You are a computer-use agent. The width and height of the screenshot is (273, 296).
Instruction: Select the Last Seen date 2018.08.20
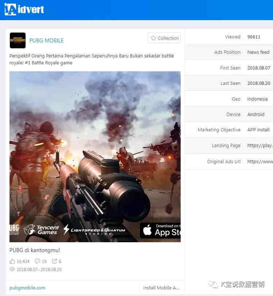(259, 83)
